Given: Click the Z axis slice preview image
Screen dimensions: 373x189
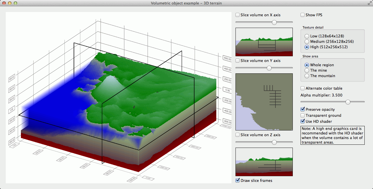Looking at the screenshot, I should 264,162.
